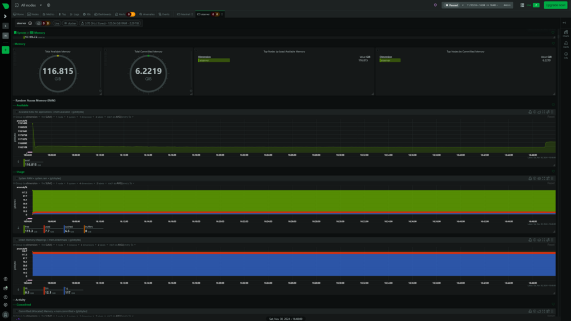Open the Events tab

point(164,14)
